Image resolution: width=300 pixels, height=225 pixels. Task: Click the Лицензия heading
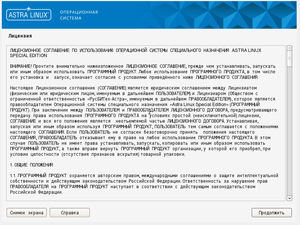point(20,36)
